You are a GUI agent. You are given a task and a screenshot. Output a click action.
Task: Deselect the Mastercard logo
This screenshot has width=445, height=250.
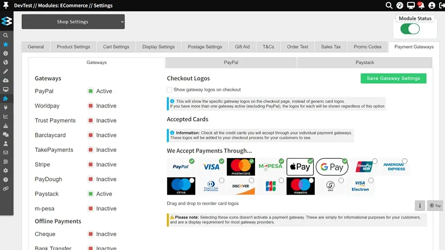pyautogui.click(x=241, y=167)
